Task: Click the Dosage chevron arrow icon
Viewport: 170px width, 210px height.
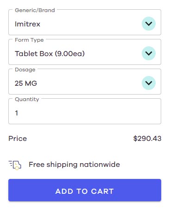Action: [149, 83]
